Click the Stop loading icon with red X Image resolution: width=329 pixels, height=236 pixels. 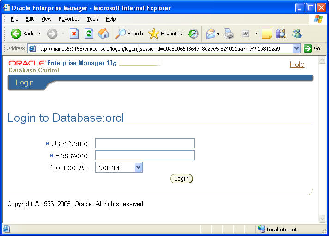pyautogui.click(x=74, y=34)
